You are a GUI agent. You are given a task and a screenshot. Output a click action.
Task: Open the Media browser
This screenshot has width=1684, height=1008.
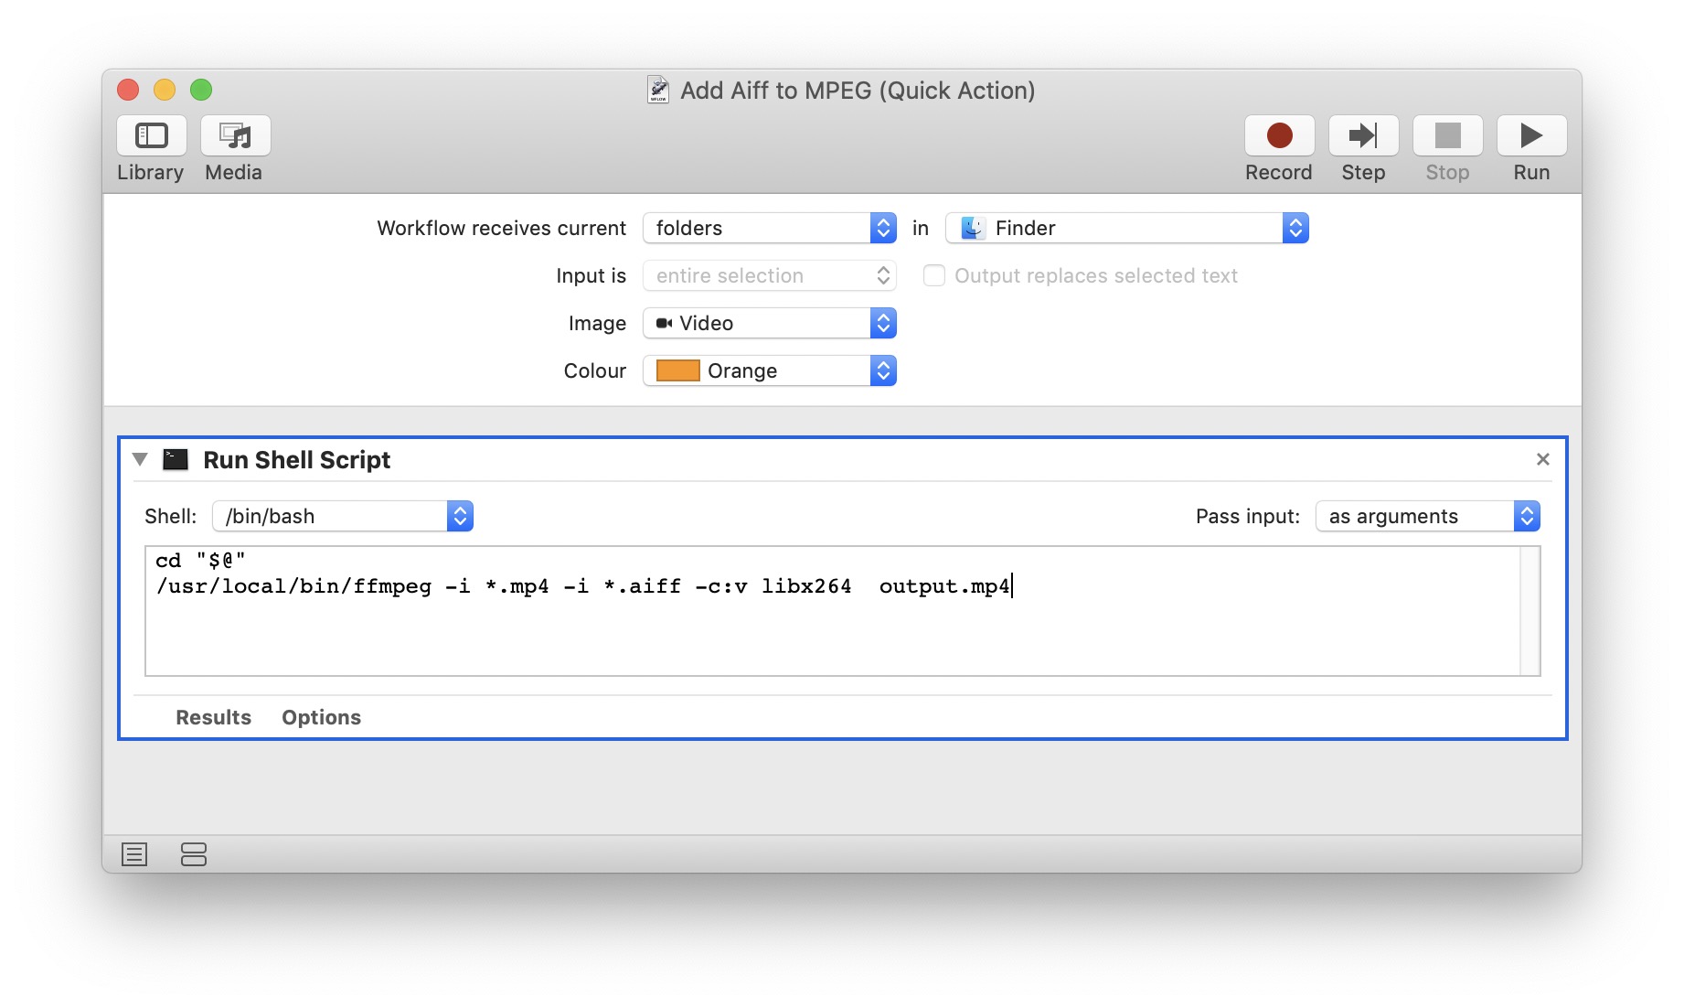coord(235,136)
